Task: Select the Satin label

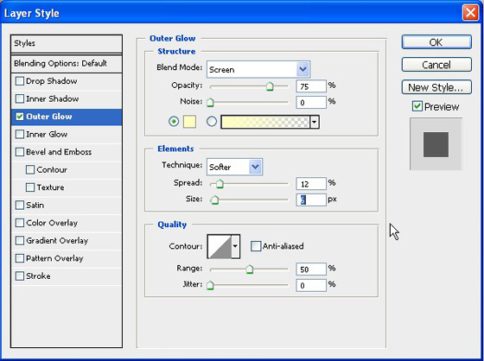Action: 35,206
